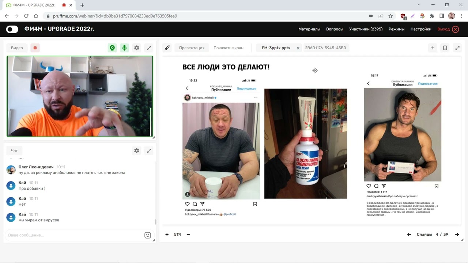468x263 pixels.
Task: Open the Chrome three-dot menu
Action: click(461, 16)
